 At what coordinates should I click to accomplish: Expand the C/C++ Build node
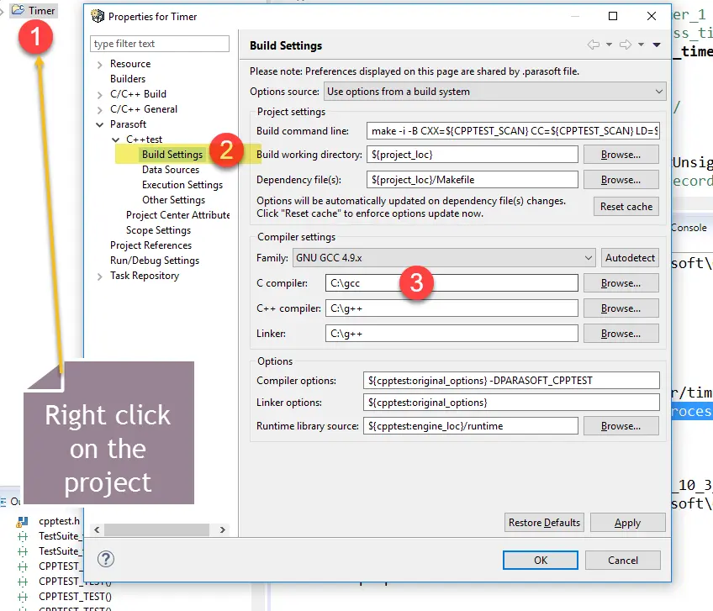(x=99, y=95)
